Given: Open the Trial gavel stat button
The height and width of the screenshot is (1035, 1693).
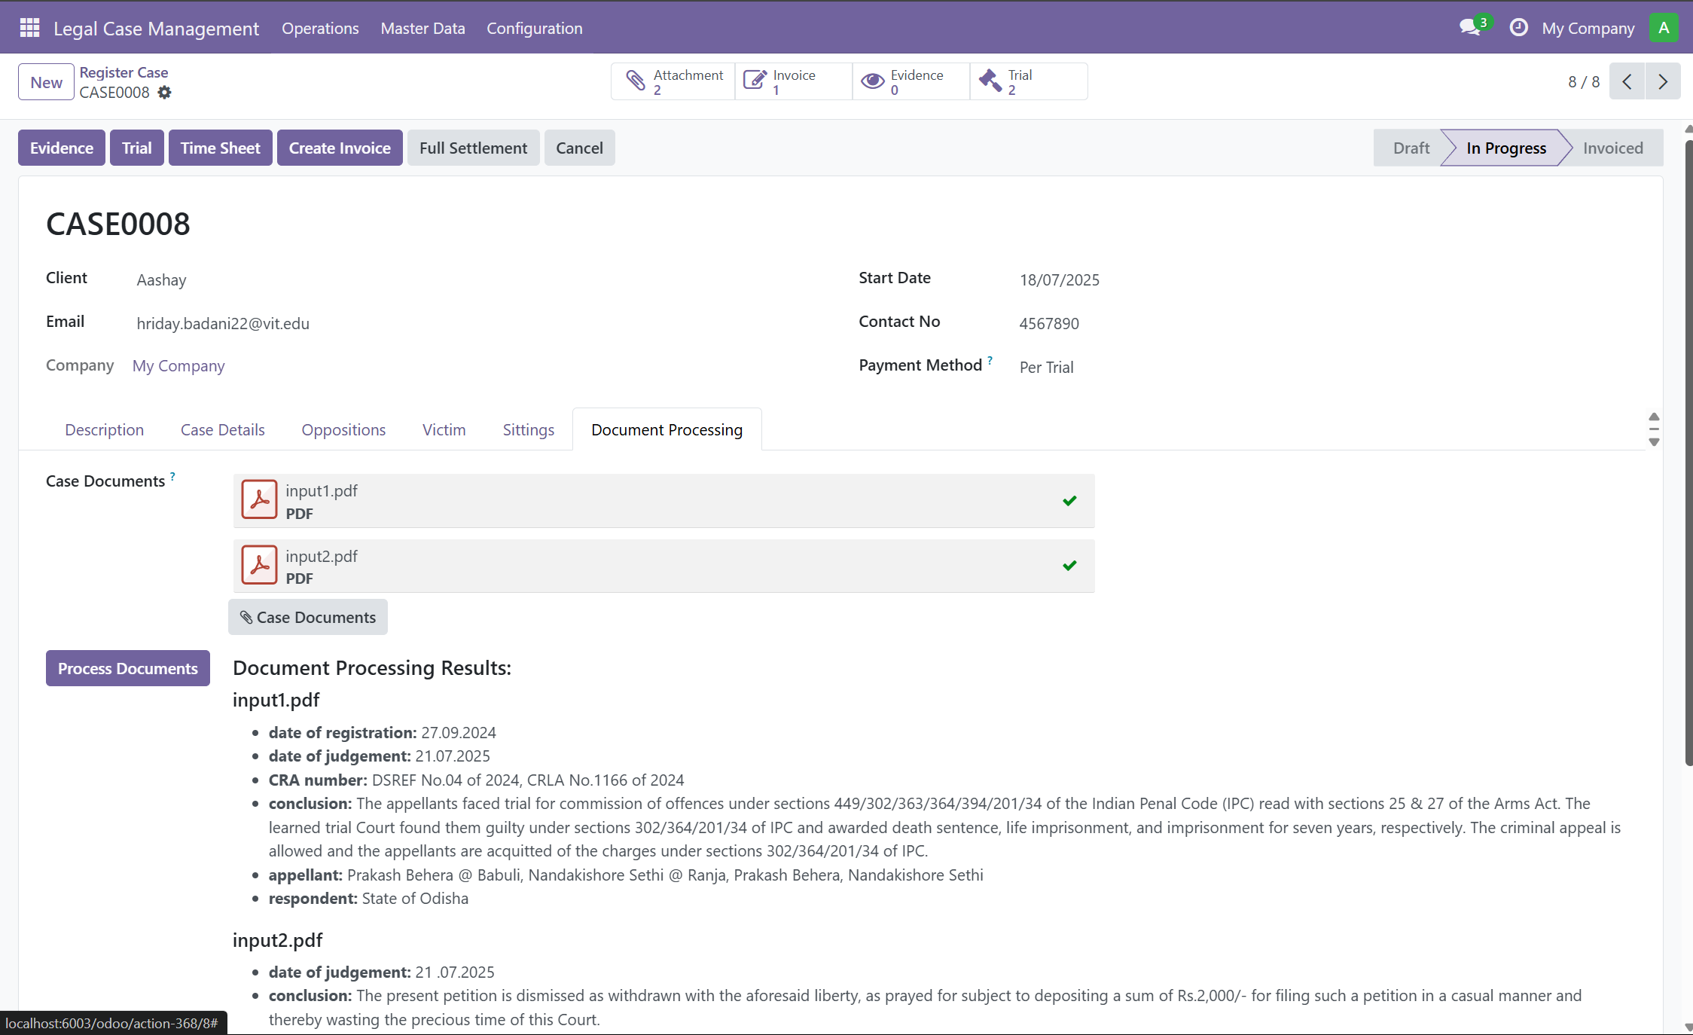Looking at the screenshot, I should [1028, 81].
